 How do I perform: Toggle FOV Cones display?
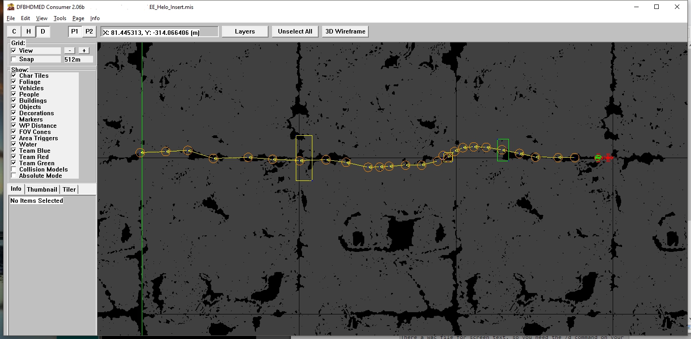pyautogui.click(x=13, y=132)
